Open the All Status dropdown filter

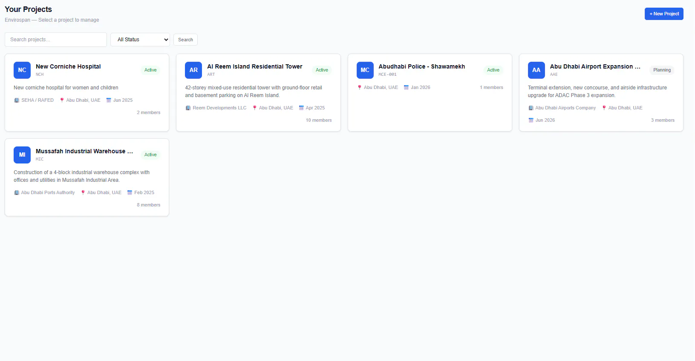(140, 40)
